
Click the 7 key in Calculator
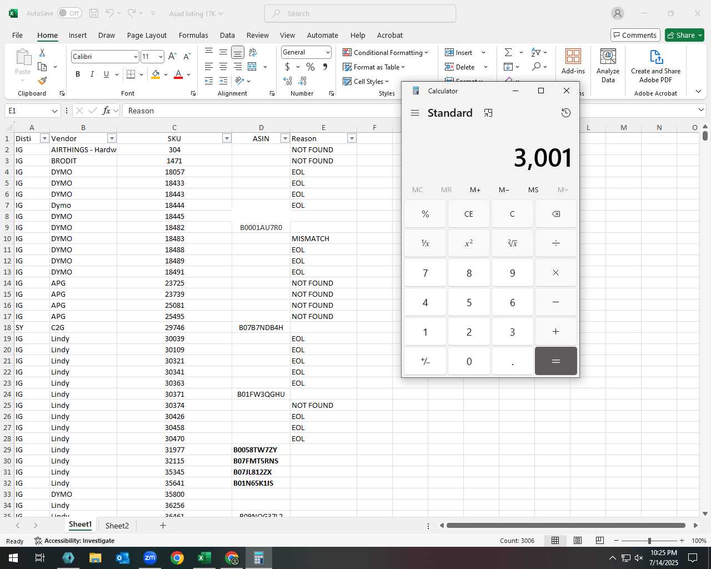425,273
